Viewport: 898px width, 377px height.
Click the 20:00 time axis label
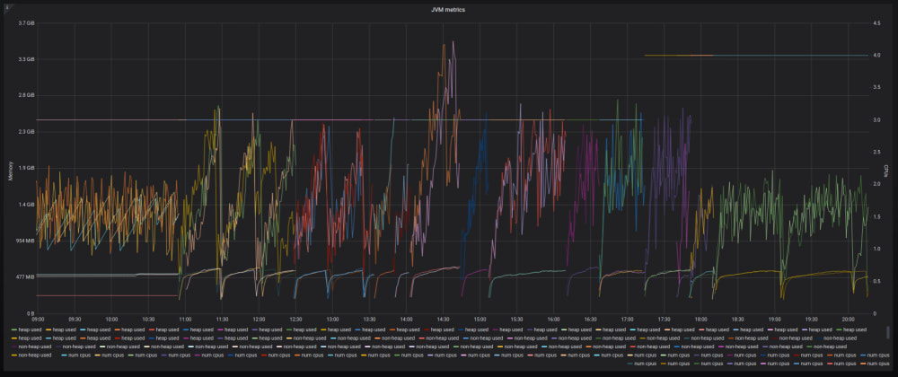(849, 320)
